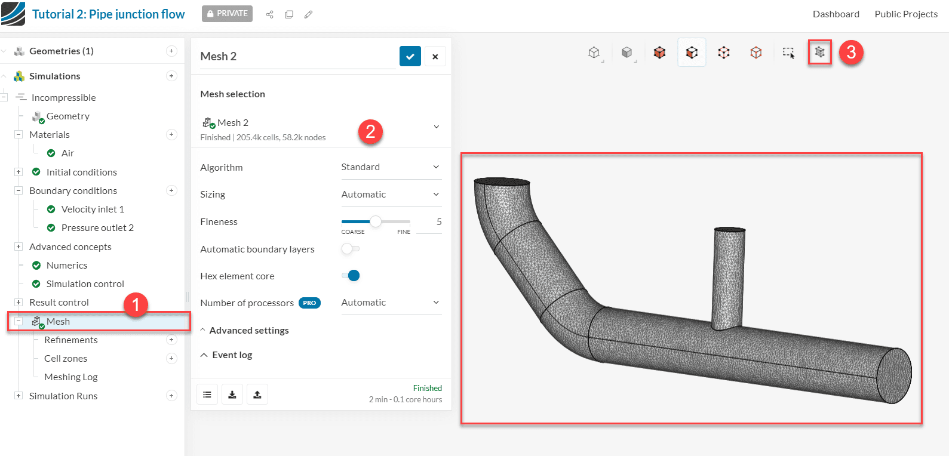Expand the Event log section
This screenshot has width=949, height=456.
[232, 355]
